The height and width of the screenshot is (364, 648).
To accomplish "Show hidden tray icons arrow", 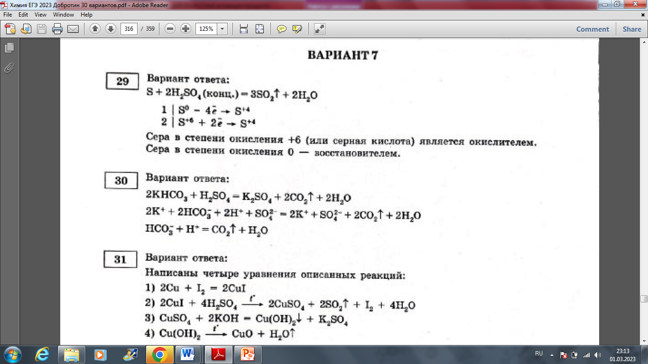I will click(552, 354).
